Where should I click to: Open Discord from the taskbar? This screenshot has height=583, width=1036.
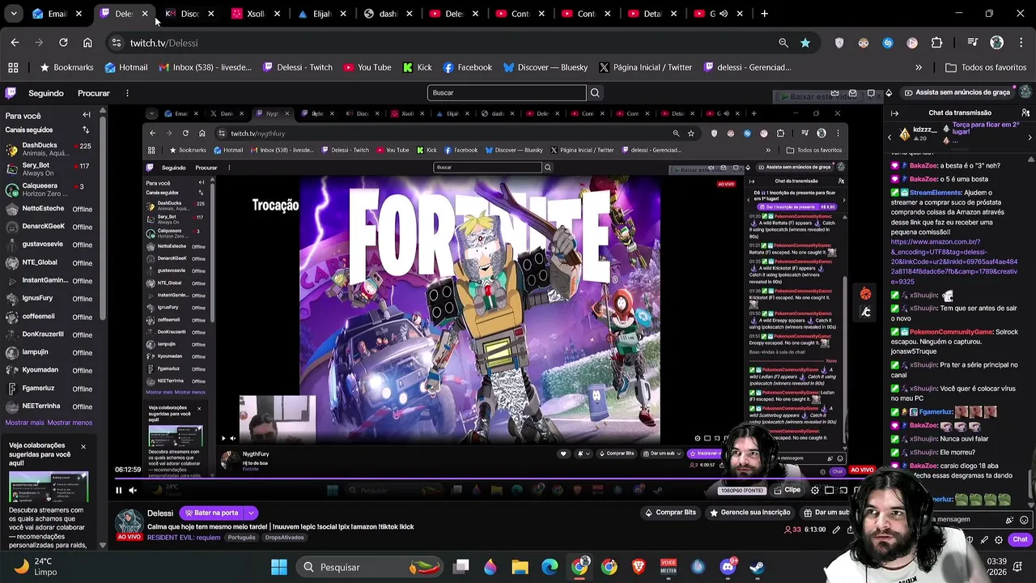click(x=728, y=567)
